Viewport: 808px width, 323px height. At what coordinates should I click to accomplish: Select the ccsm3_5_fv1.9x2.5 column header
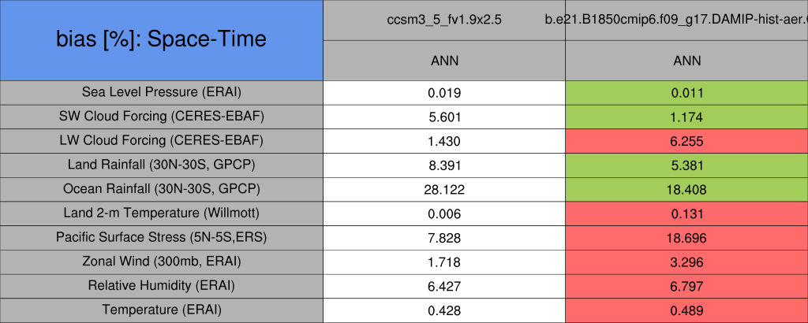pos(444,19)
